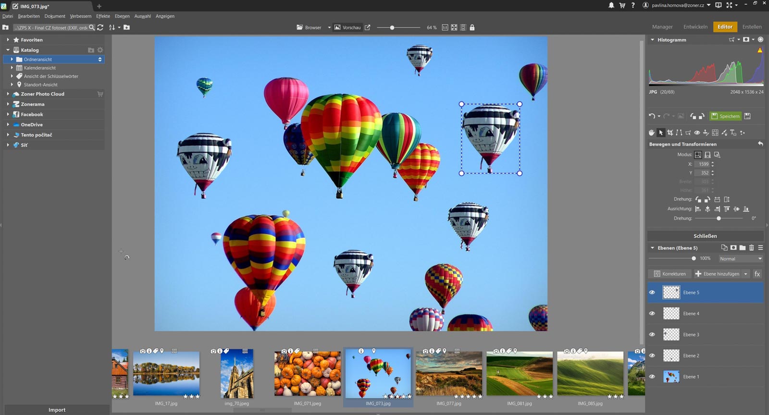Expand the Zoner Photo Cloud tree item

8,94
